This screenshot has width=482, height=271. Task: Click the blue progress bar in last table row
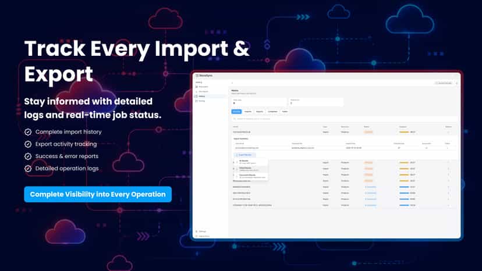coord(404,205)
